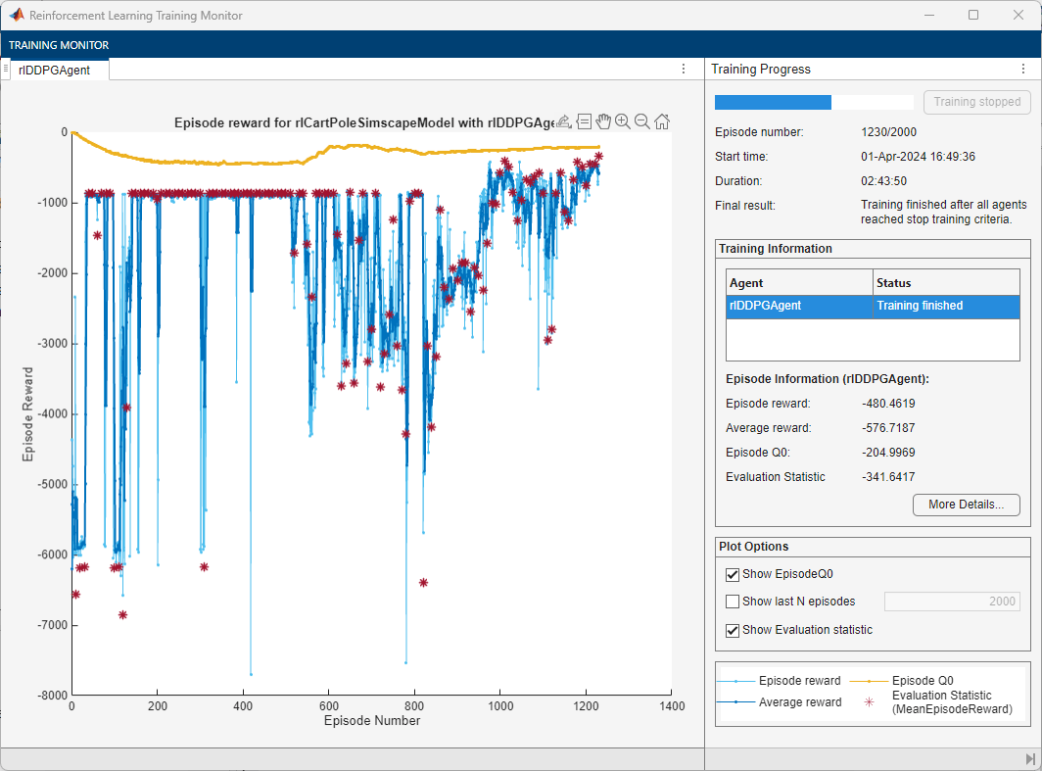Screen dimensions: 1042x771
Task: Click the MATLAB logo in the title bar
Action: [x=15, y=16]
